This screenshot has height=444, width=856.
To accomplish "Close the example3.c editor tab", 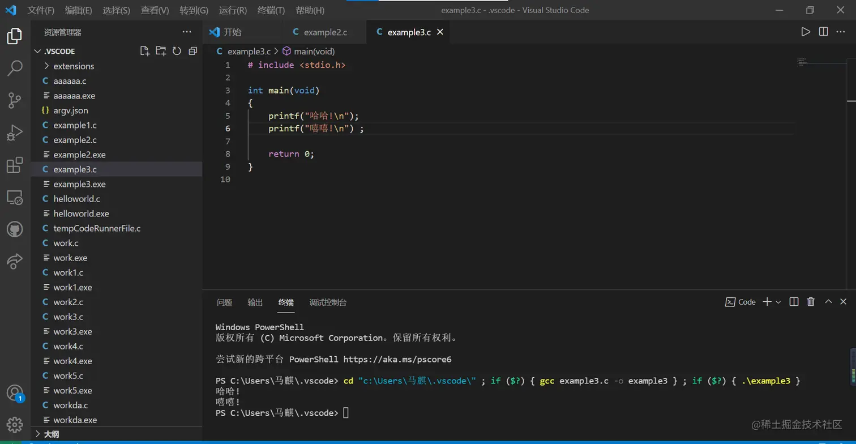I will click(440, 32).
